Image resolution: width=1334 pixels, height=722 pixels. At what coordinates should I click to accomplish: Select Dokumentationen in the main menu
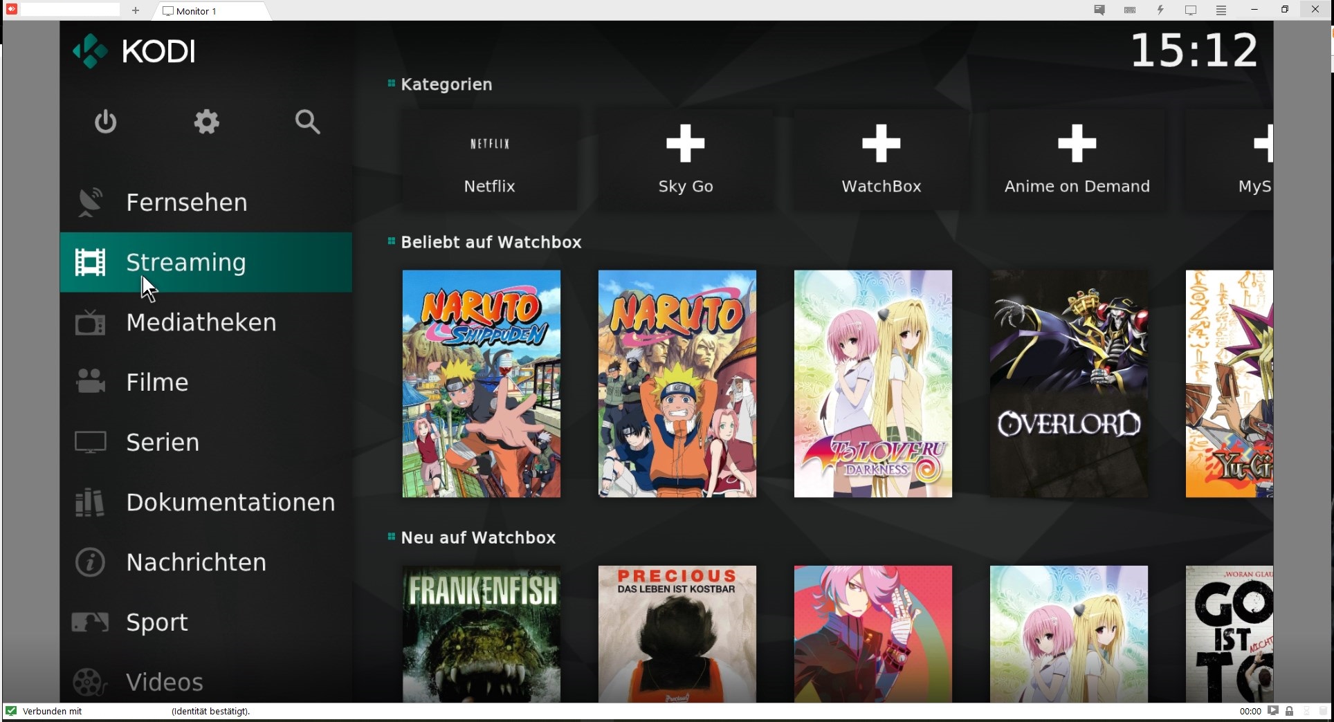coord(205,502)
